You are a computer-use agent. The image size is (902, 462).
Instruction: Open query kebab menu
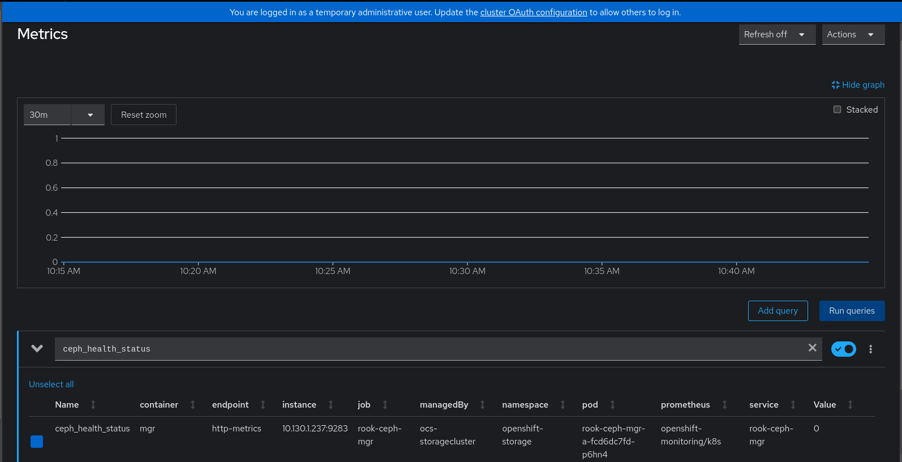(870, 349)
